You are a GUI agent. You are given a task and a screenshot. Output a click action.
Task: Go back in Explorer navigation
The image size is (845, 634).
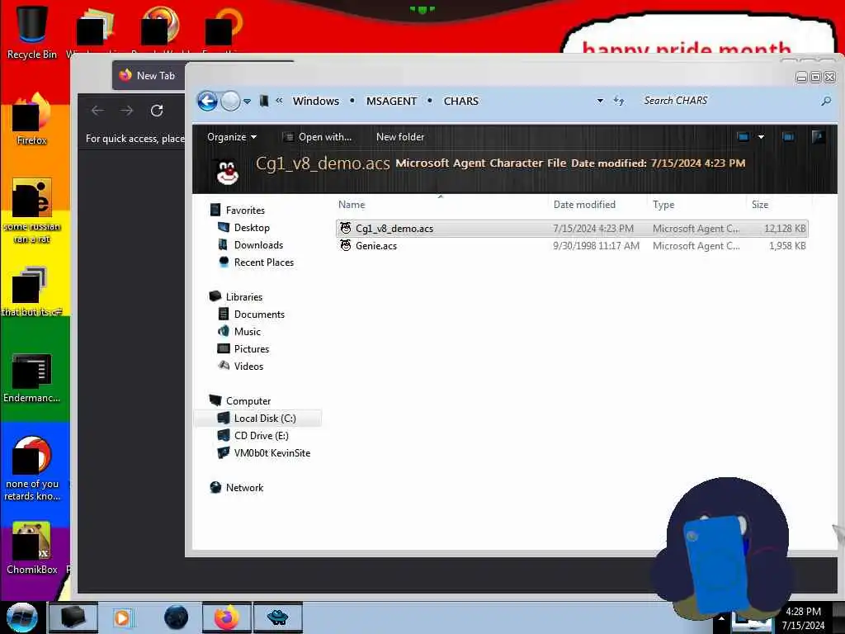click(x=207, y=101)
